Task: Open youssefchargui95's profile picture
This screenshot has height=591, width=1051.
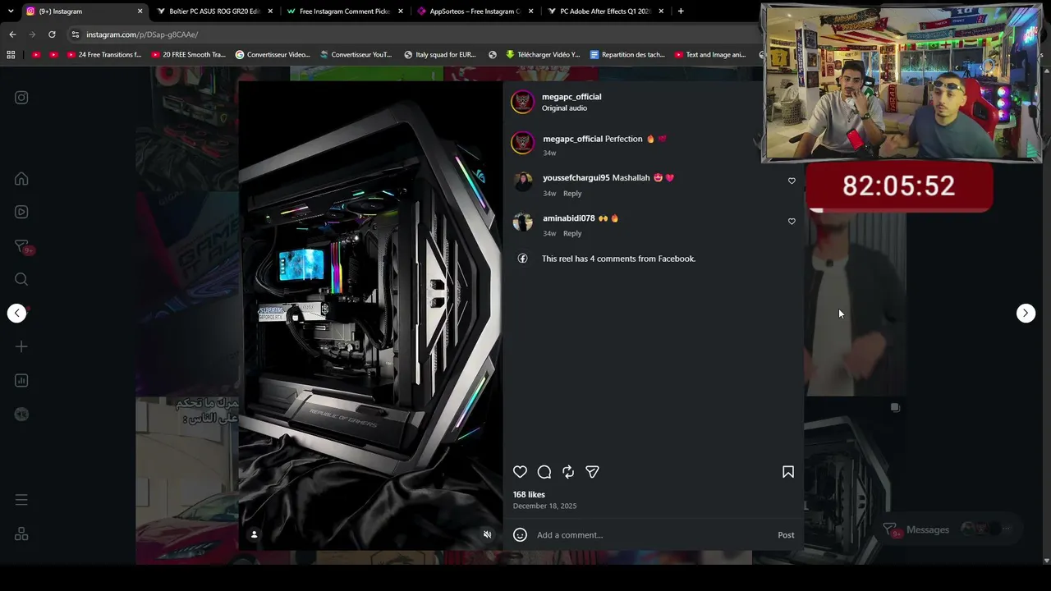Action: tap(522, 181)
